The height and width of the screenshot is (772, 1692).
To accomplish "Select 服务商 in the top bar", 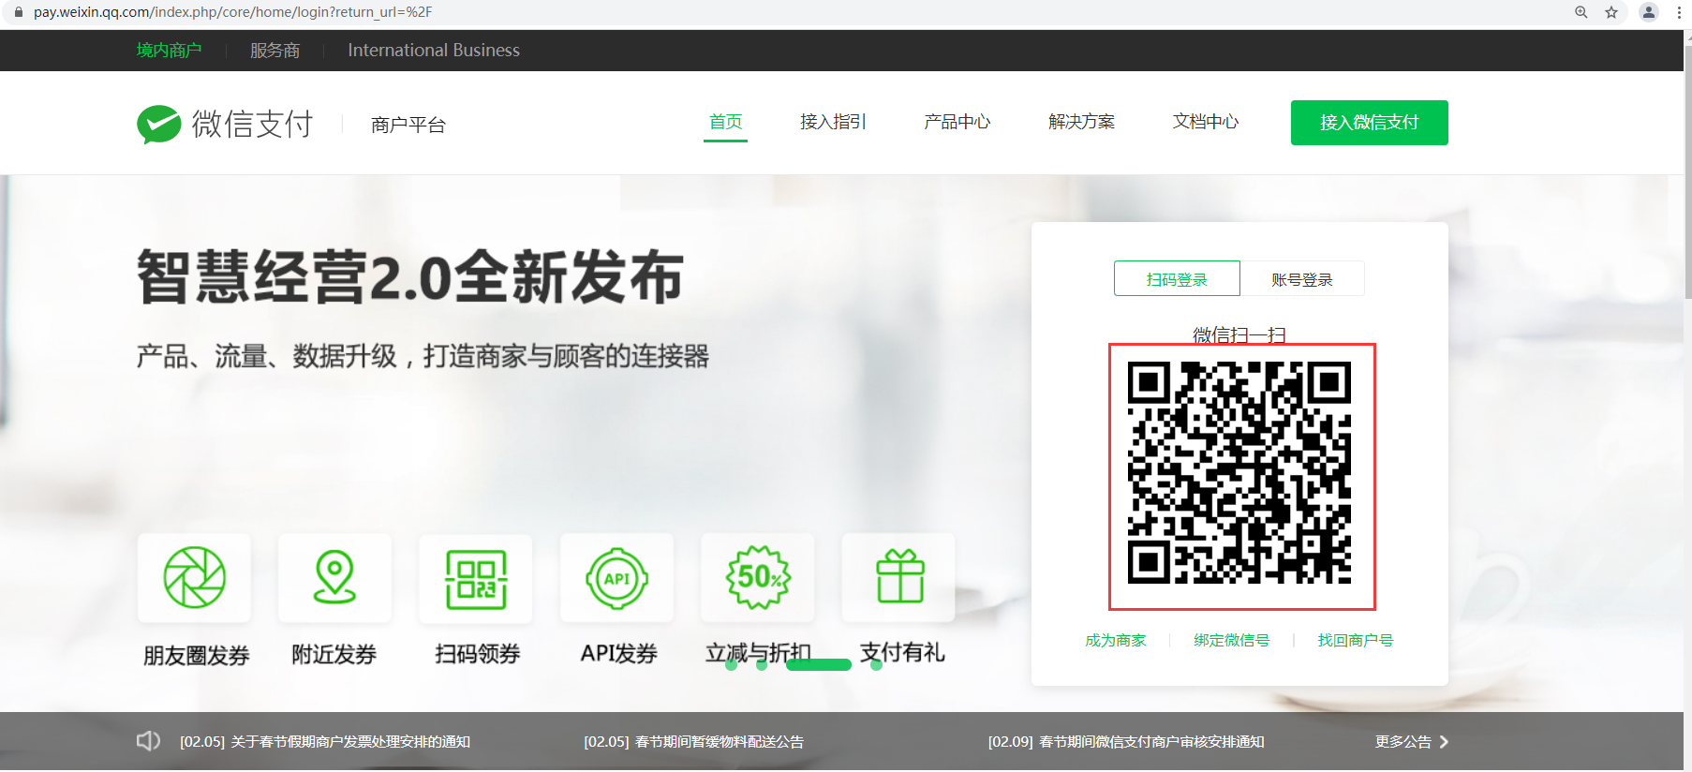I will pyautogui.click(x=275, y=51).
